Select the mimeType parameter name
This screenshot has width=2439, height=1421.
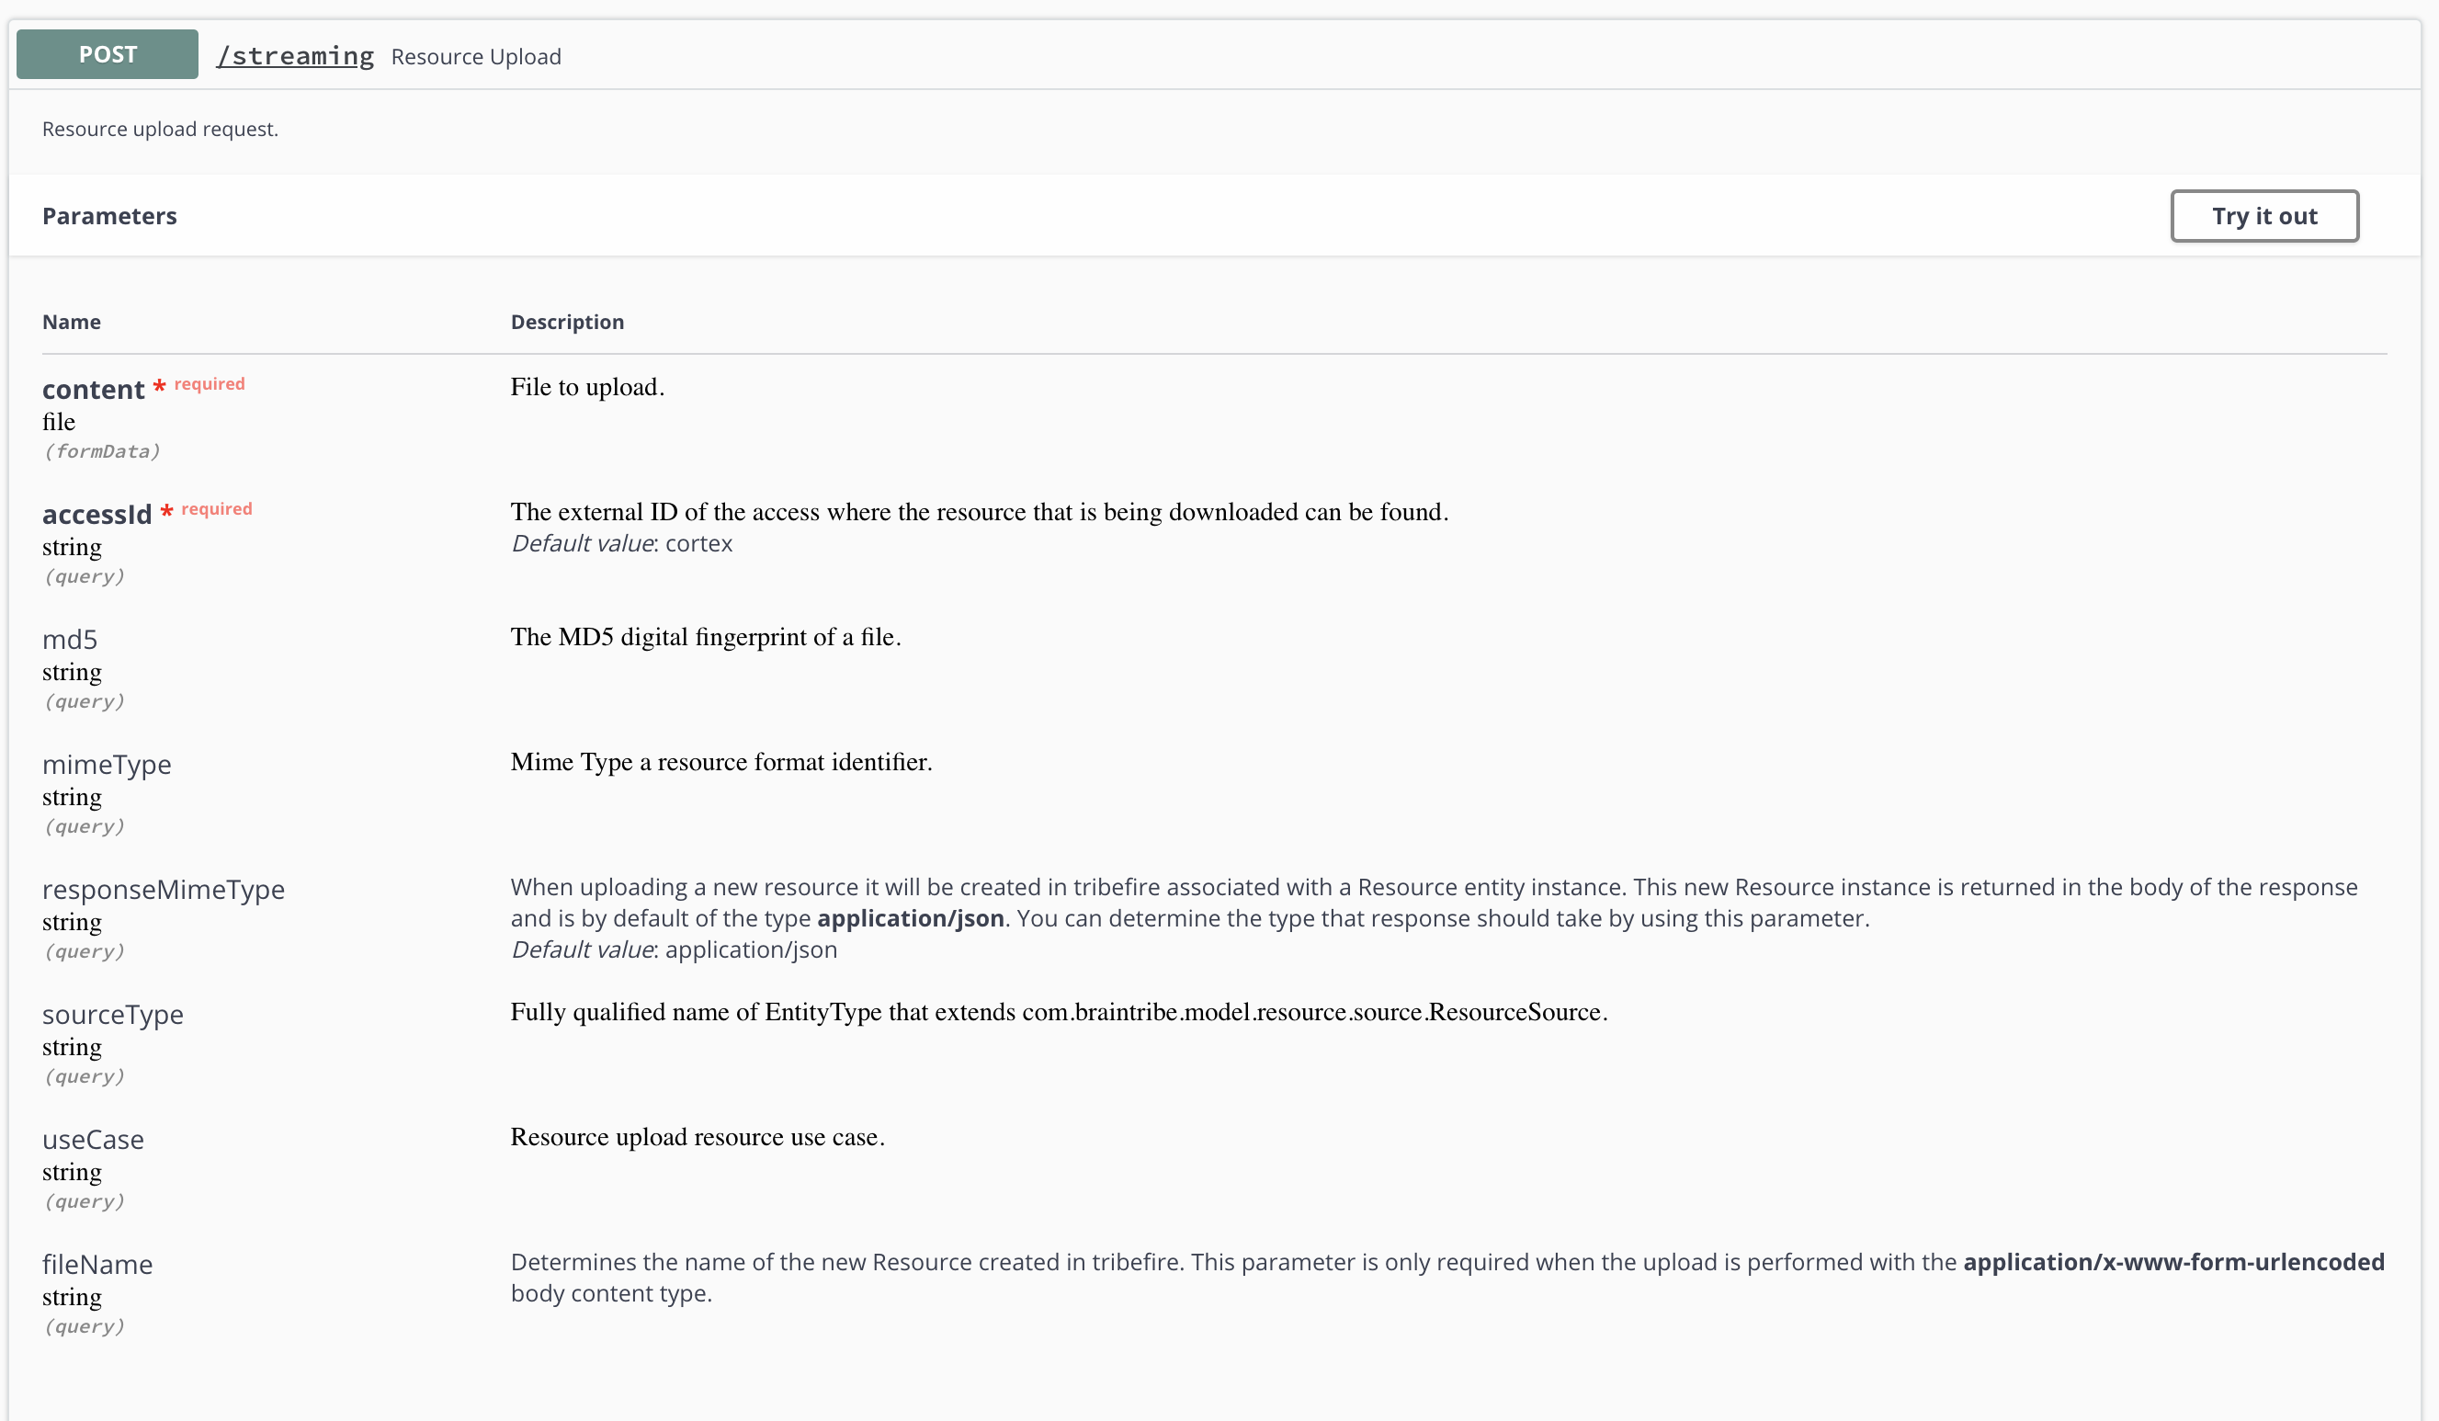pyautogui.click(x=107, y=764)
